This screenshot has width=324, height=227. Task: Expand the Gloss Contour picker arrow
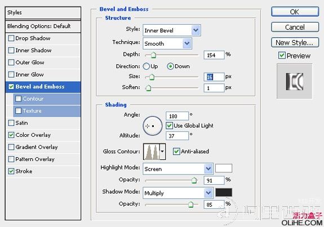[163, 152]
